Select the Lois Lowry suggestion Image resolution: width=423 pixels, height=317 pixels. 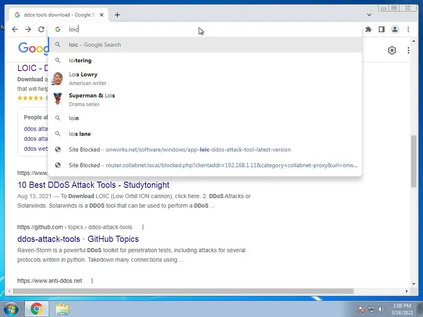point(205,79)
